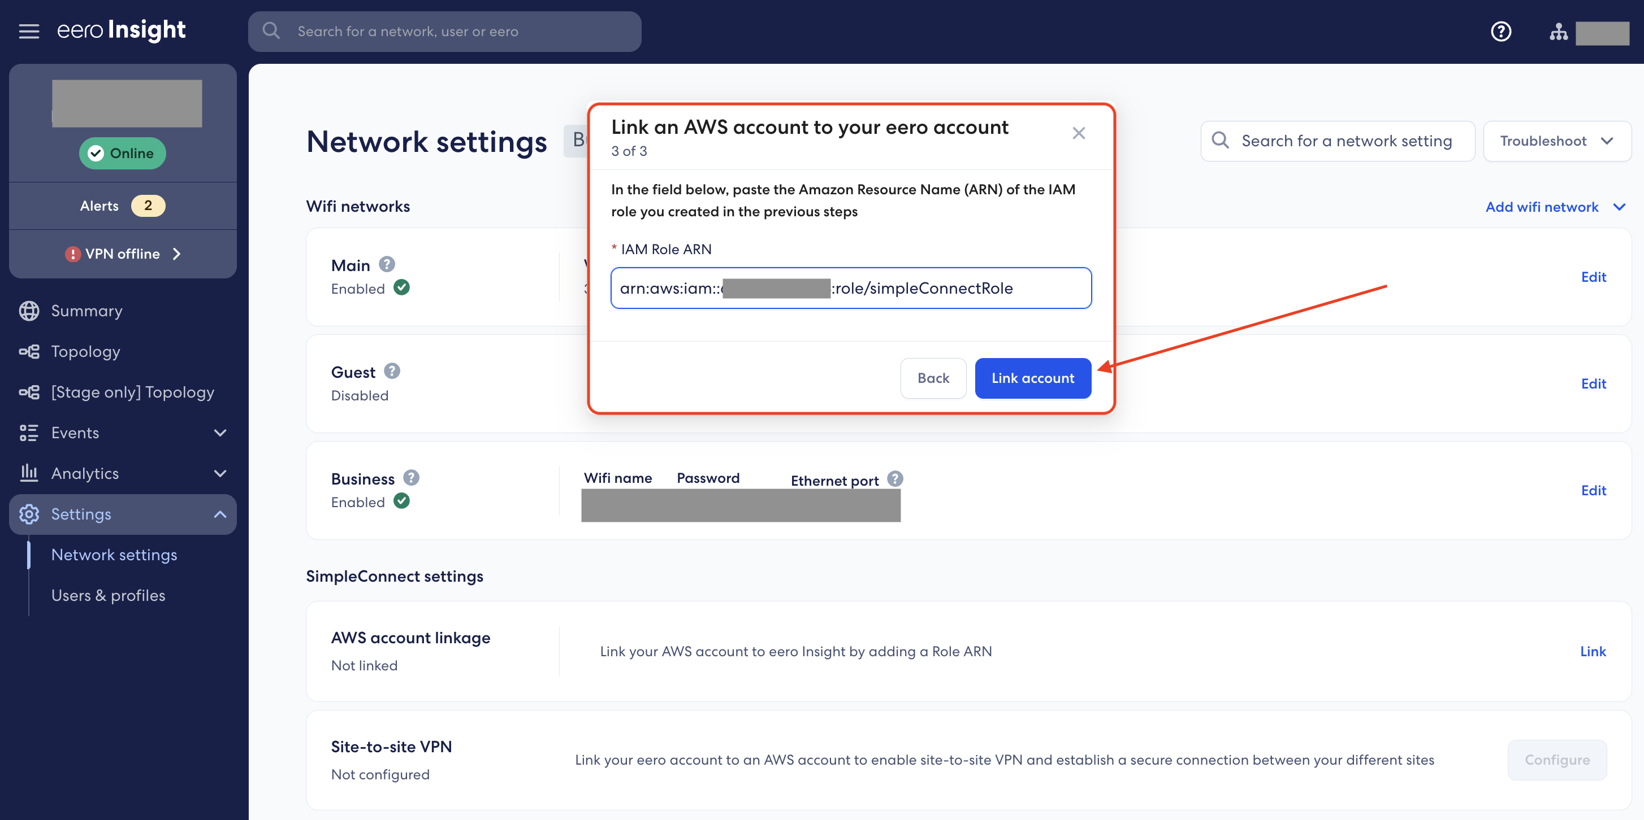
Task: Click the network hierarchy icon near top right
Action: 1559,30
